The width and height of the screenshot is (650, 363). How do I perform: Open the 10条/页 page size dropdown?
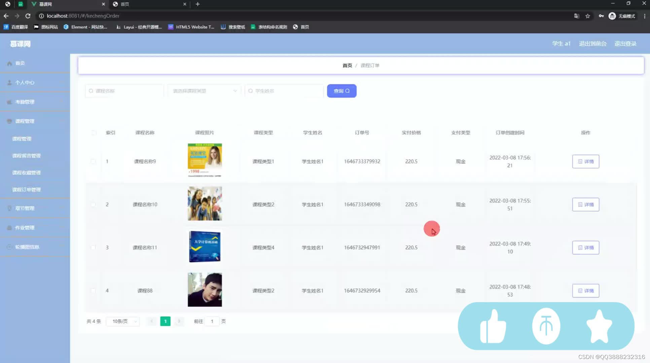(122, 321)
